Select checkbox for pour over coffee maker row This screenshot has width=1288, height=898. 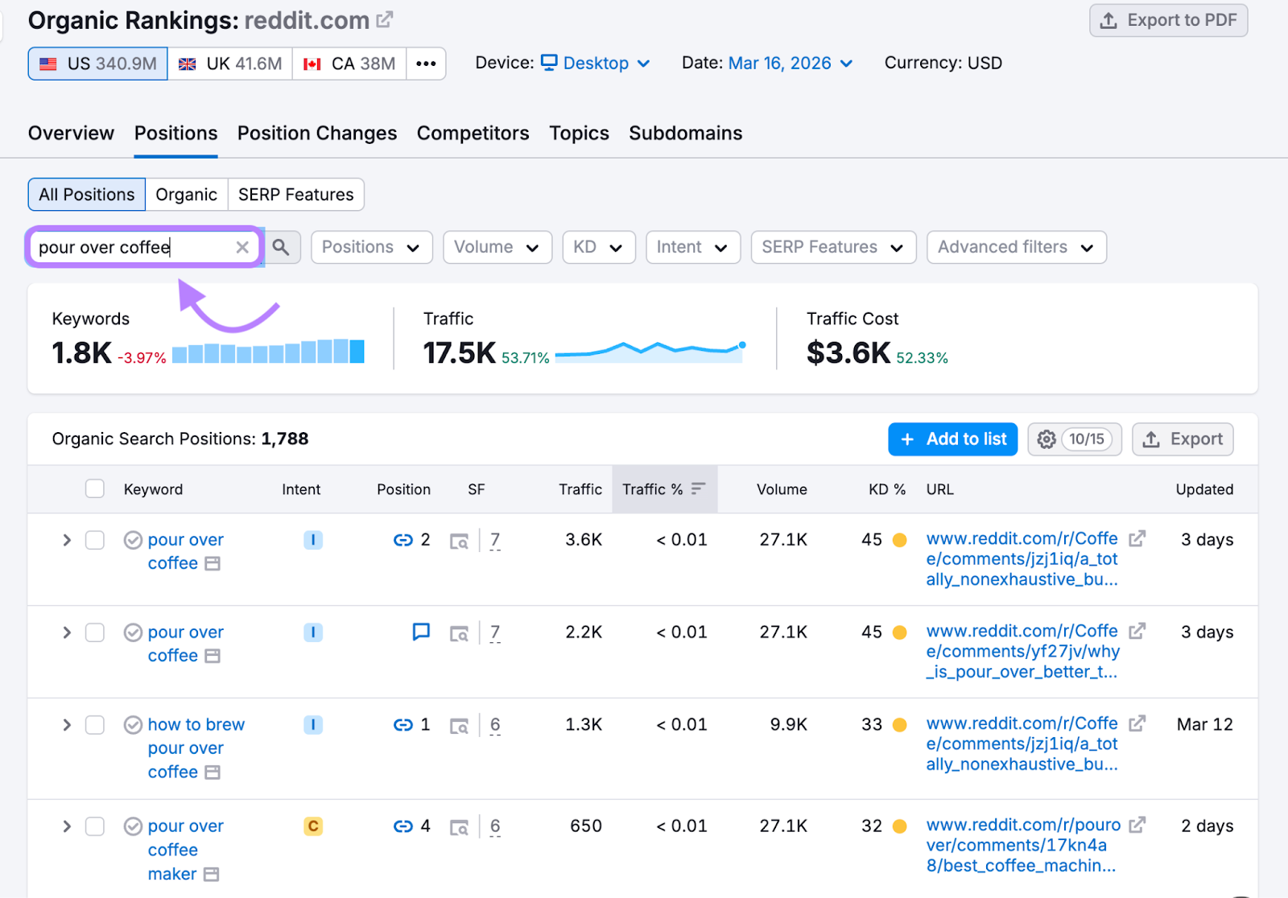click(95, 826)
